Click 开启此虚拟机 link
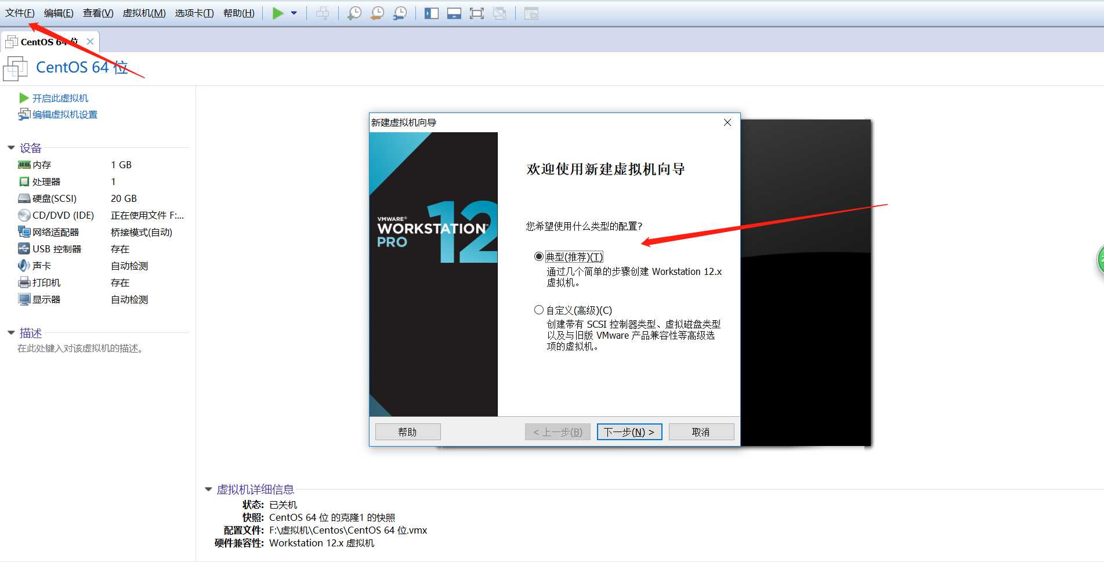 tap(60, 98)
